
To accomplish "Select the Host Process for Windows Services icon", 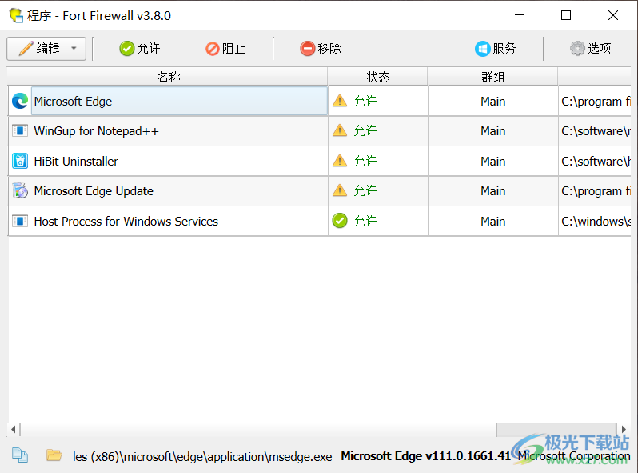I will 20,221.
